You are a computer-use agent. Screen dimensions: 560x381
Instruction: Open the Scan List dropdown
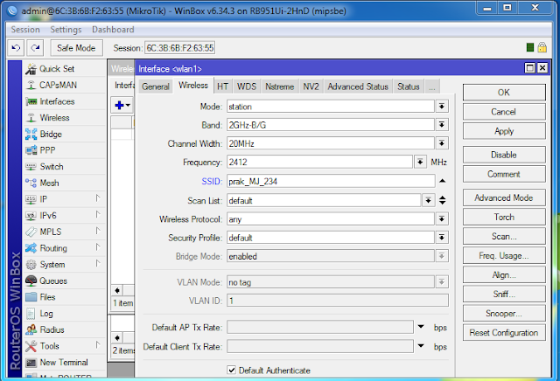428,200
